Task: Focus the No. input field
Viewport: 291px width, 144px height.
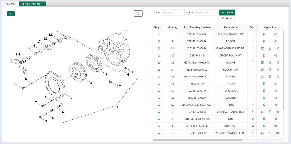Action: pyautogui.click(x=172, y=13)
